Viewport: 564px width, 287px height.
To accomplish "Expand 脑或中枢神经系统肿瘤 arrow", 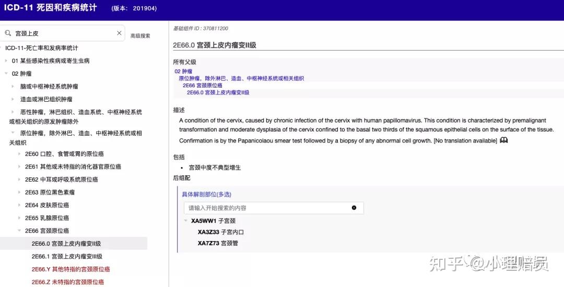I will (13, 86).
